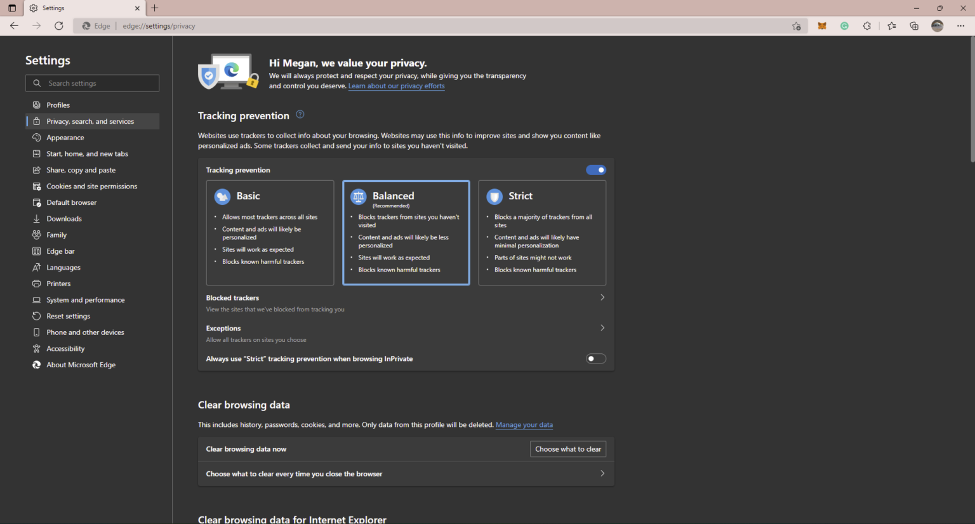Click the profile avatar icon
975x524 pixels.
tap(938, 26)
